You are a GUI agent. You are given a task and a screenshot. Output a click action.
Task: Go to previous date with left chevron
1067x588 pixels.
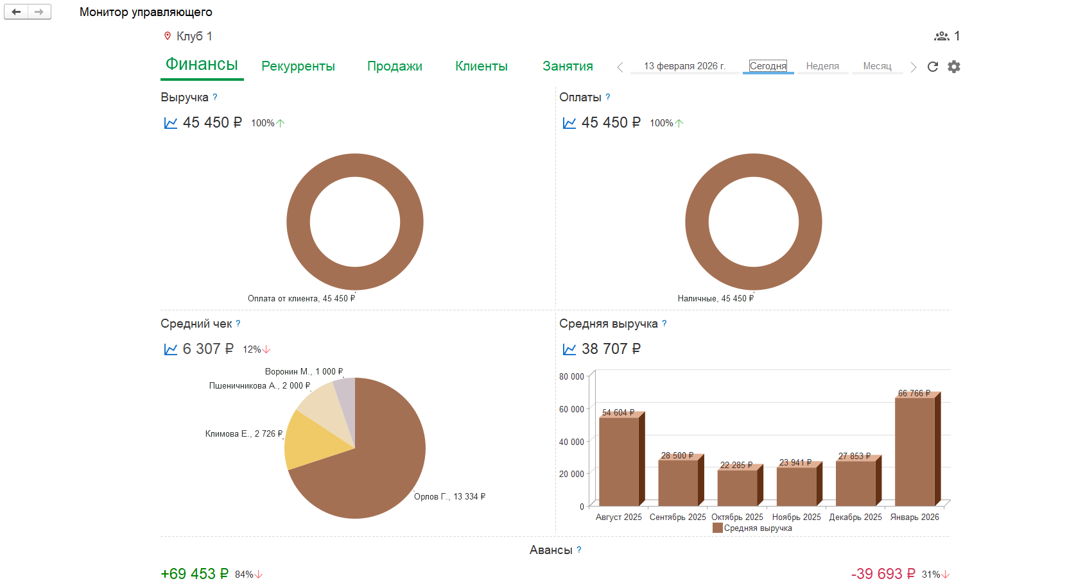pyautogui.click(x=620, y=67)
